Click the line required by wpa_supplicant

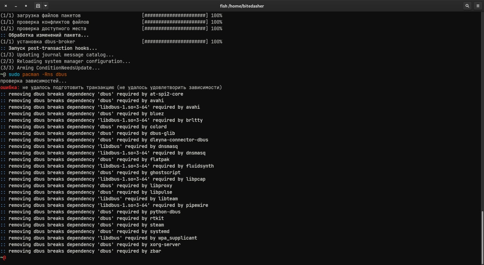click(99, 238)
